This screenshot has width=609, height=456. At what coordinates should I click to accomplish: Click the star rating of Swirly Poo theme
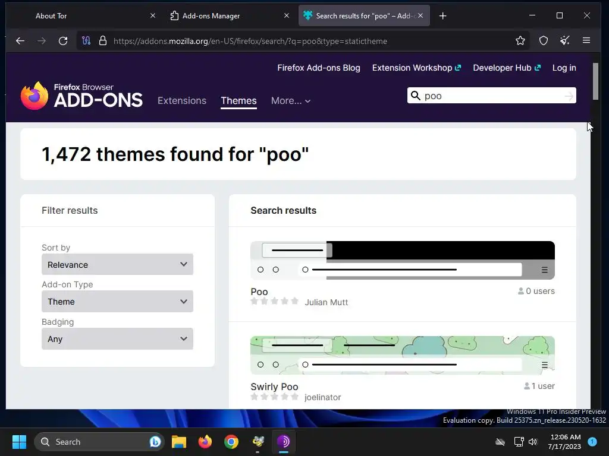274,396
